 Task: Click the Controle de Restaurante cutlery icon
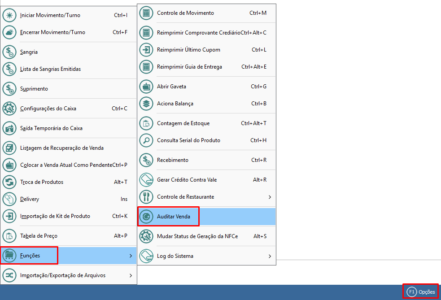tap(146, 197)
